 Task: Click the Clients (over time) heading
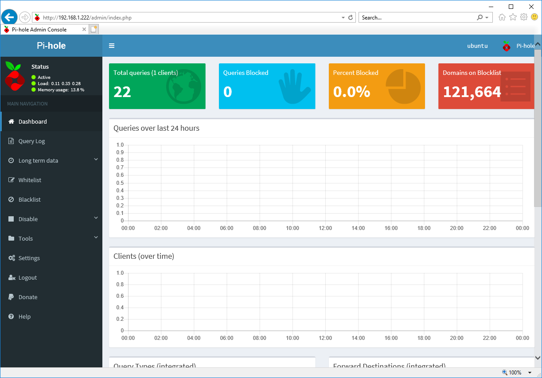144,256
